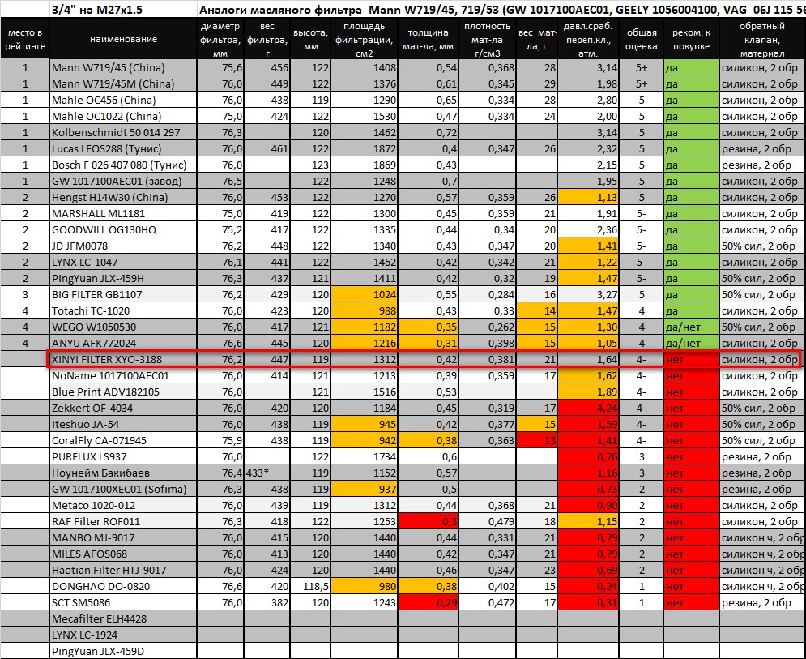
Task: Click the 'MANBO MJ-9017' cell
Action: [123, 537]
